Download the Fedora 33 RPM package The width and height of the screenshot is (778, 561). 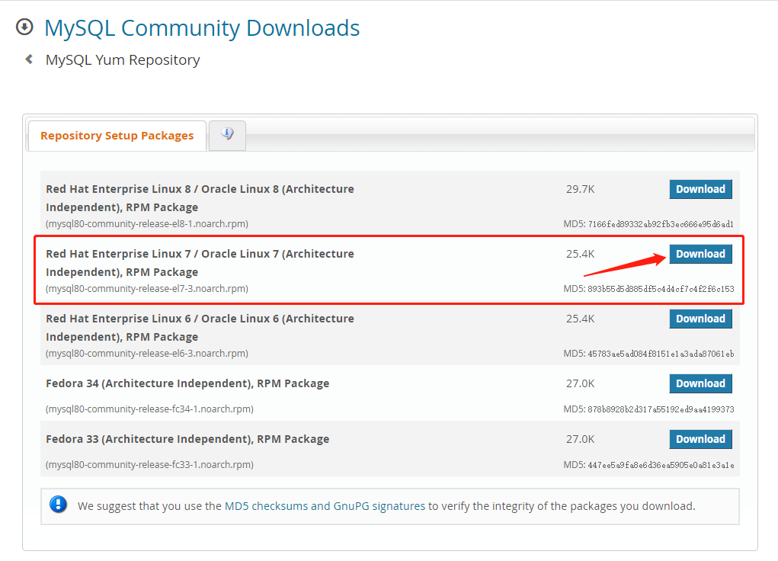[700, 439]
